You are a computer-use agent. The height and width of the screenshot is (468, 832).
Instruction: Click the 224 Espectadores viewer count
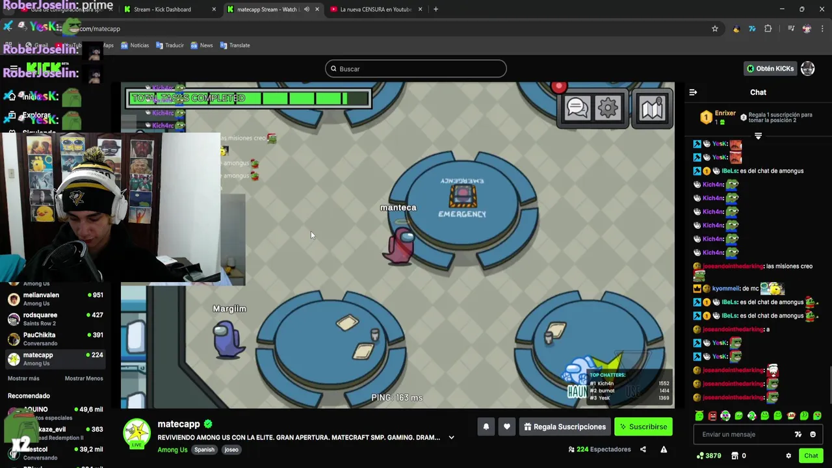599,449
